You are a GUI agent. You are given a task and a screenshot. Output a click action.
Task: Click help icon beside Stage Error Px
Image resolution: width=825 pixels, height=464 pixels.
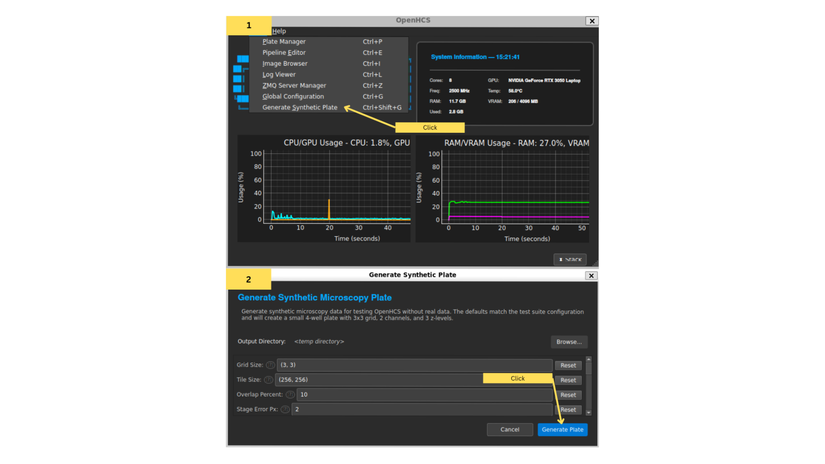pos(285,409)
